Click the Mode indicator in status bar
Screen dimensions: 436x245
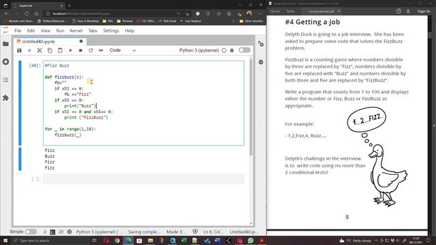pyautogui.click(x=176, y=231)
